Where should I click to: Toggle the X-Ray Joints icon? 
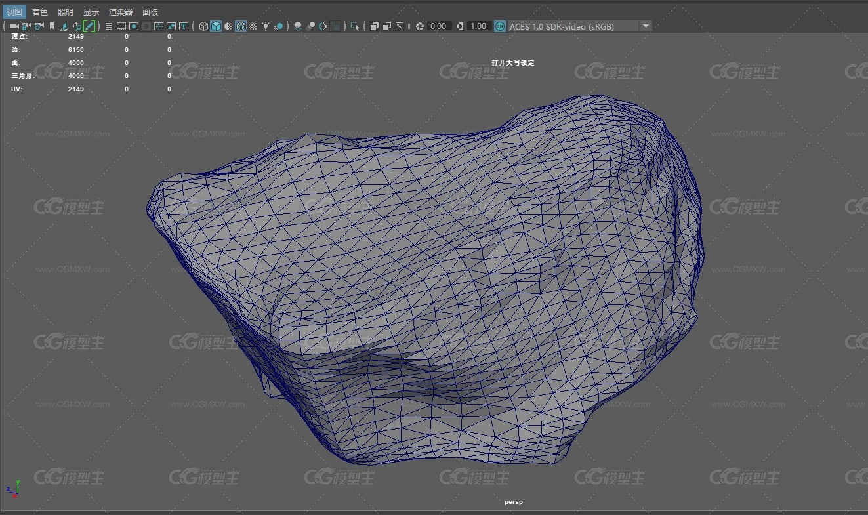400,26
